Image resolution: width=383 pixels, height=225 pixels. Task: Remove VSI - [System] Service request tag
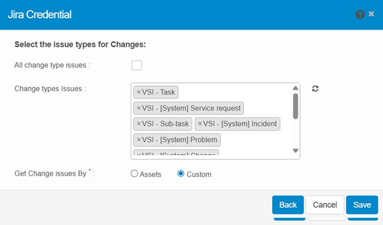139,108
